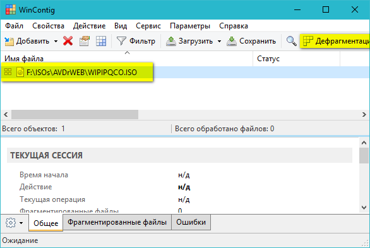Click the Фильтр funnel icon
The image size is (370, 248).
121,41
